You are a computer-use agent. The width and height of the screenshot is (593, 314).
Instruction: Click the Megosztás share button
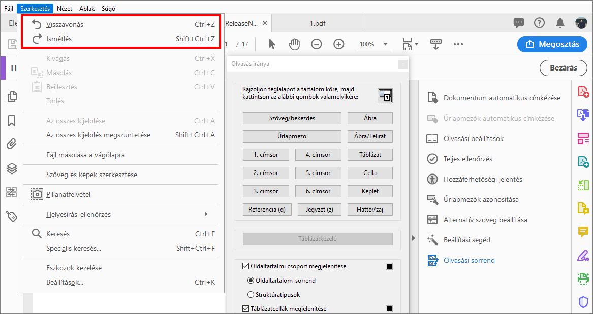click(x=553, y=44)
